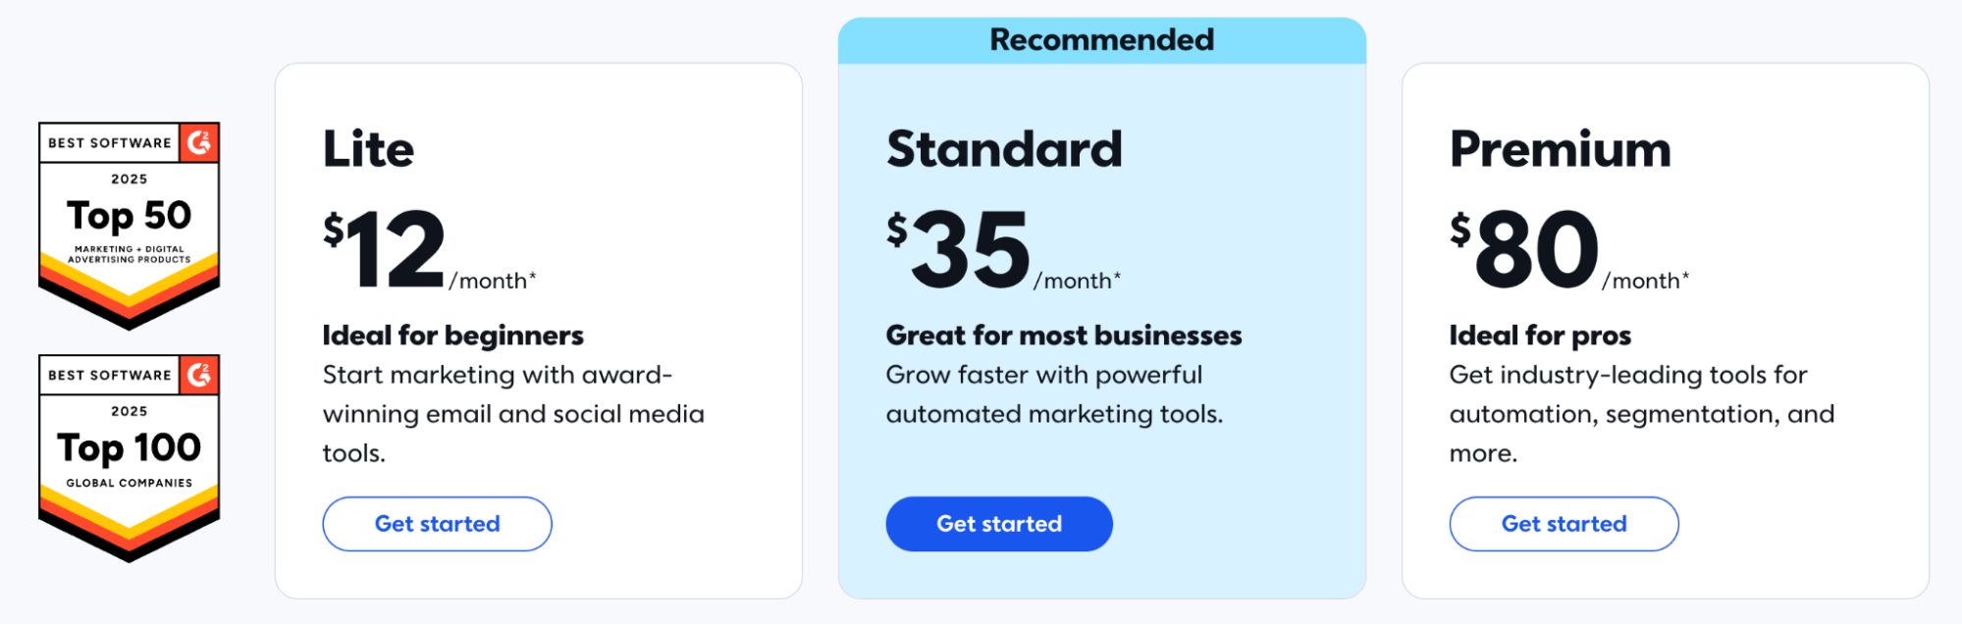Click the dollar sign beside the Premium price
This screenshot has height=625, width=1962.
pyautogui.click(x=1461, y=228)
